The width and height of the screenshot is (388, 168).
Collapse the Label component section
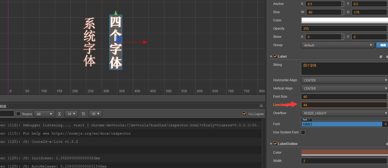[x=271, y=57]
